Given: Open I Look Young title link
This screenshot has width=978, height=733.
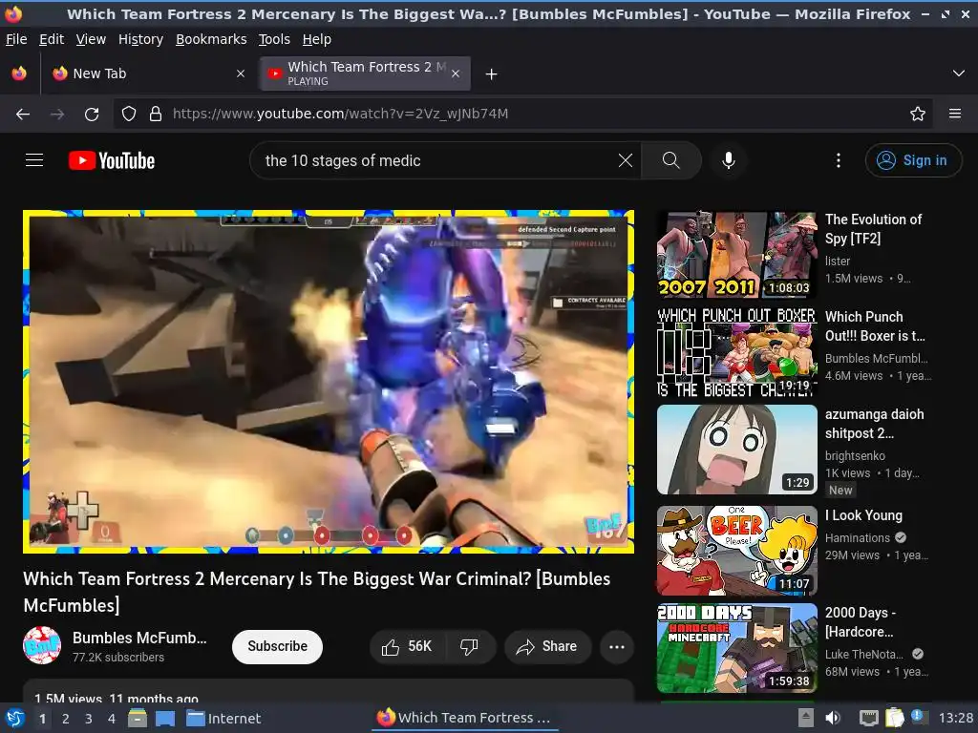Looking at the screenshot, I should pos(863,515).
